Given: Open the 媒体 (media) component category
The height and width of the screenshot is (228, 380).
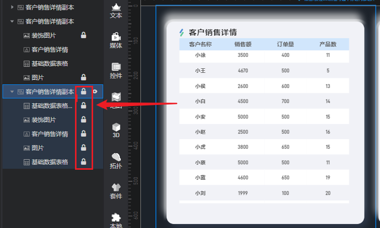Looking at the screenshot, I should click(116, 41).
